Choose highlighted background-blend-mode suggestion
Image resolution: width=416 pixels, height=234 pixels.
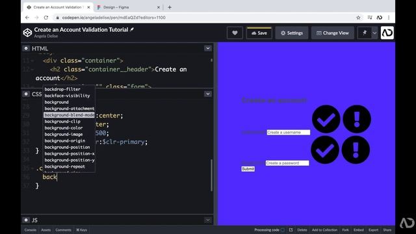69,115
